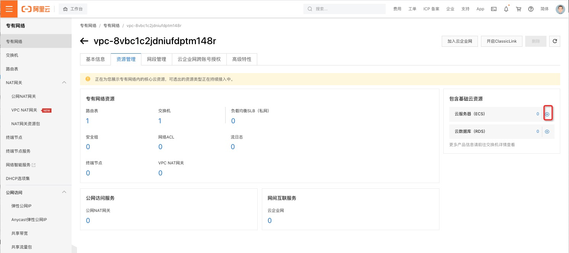Open the notifications bell

click(x=506, y=9)
